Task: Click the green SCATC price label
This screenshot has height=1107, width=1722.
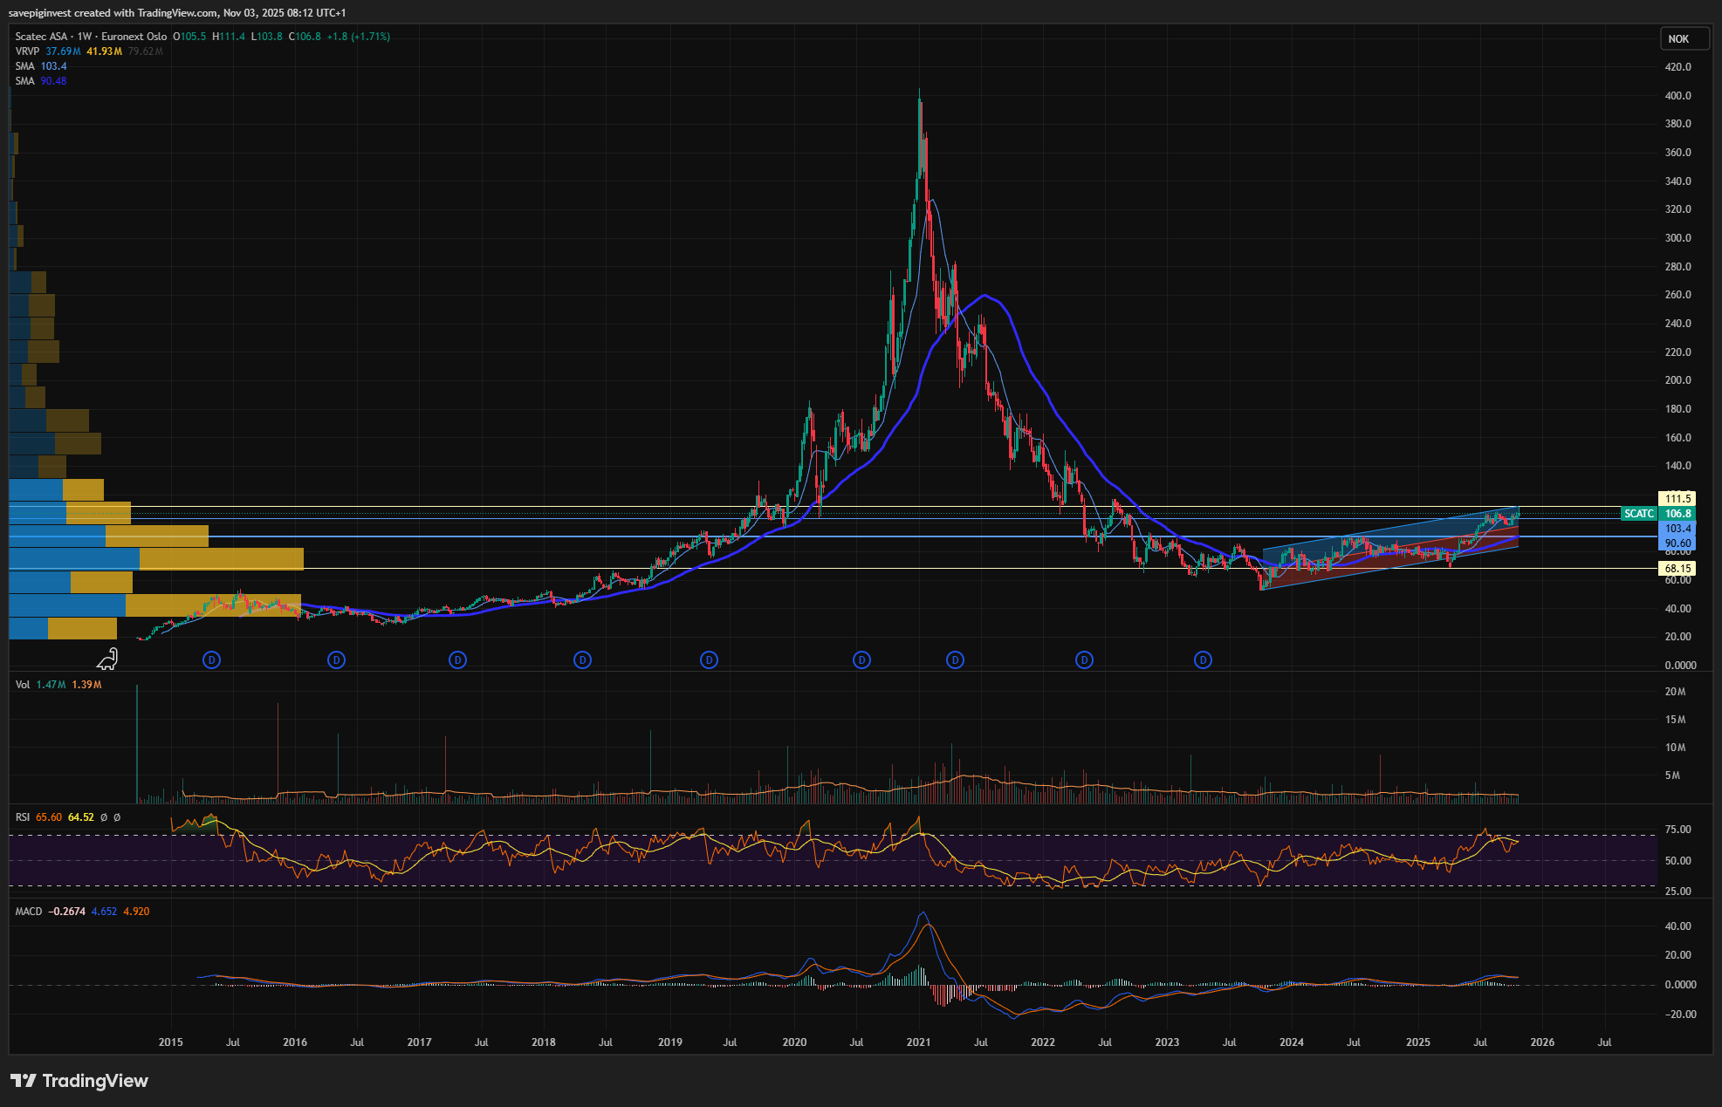Action: pos(1638,514)
